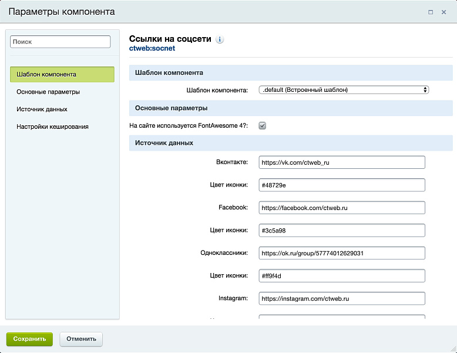Click the Facebook icon color field #3c5a98
Image resolution: width=457 pixels, height=353 pixels.
[341, 231]
